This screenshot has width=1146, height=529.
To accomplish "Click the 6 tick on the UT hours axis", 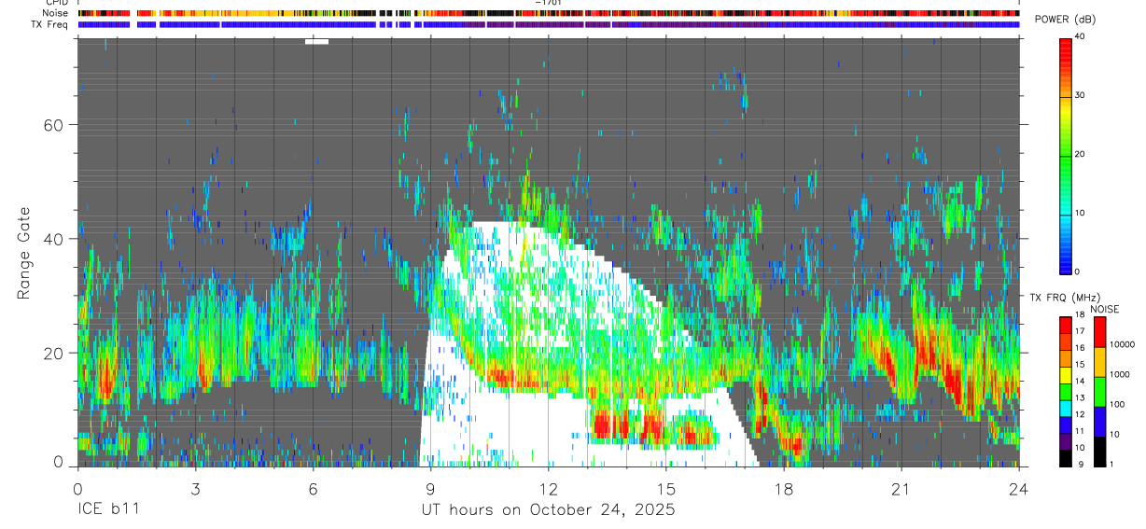I will coord(313,488).
